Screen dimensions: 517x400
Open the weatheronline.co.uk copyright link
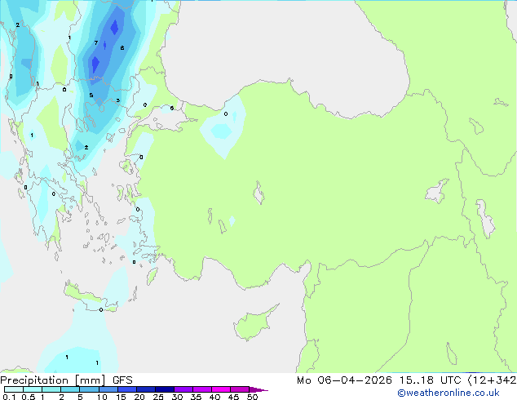click(x=449, y=393)
